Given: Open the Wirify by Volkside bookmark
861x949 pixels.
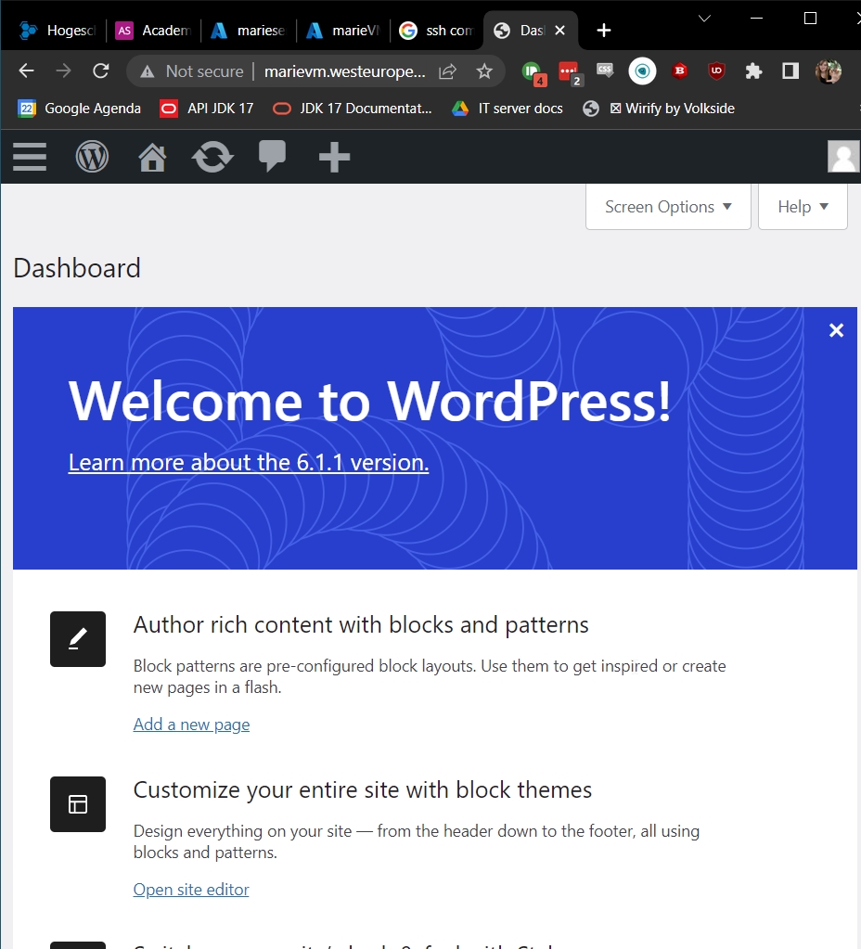Looking at the screenshot, I should coord(659,109).
